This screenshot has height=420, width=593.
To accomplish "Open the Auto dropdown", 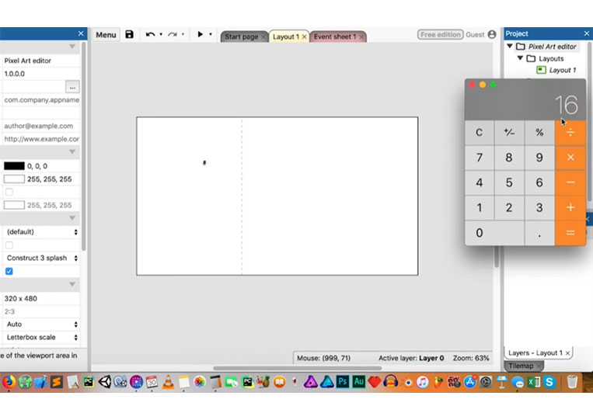I will tap(41, 324).
